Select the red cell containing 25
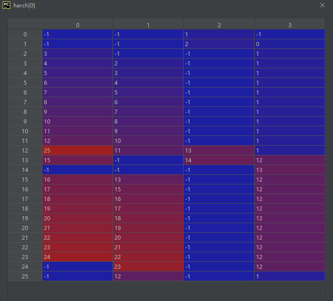333x301 pixels. (x=77, y=150)
